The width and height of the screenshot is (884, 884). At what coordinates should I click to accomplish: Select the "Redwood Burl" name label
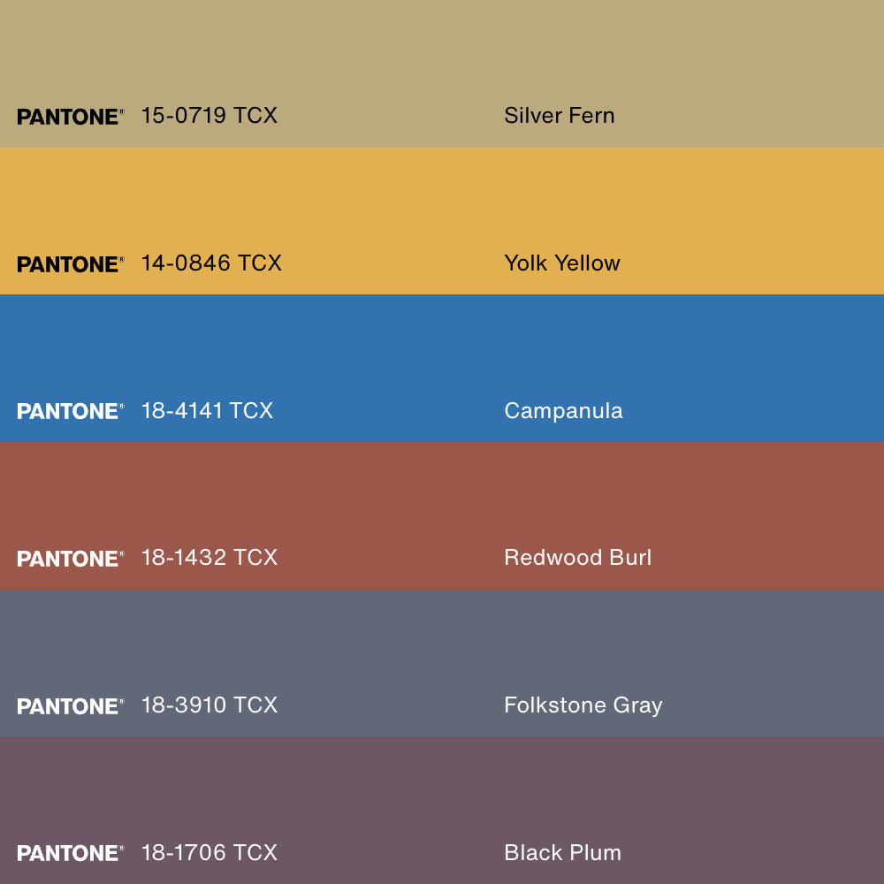(x=577, y=558)
